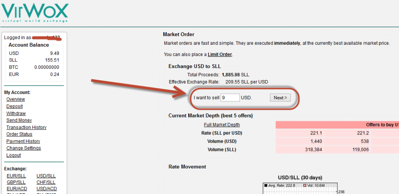This screenshot has height=194, width=399.
Task: Select the CHF/SLL exchange pair
Action: click(x=46, y=182)
